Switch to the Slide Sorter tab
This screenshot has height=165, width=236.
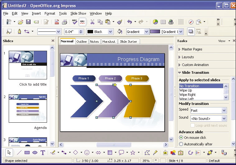click(x=128, y=41)
